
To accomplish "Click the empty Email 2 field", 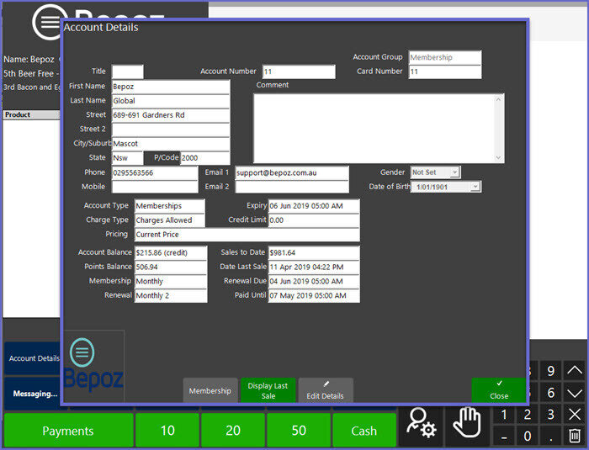I will [x=292, y=187].
